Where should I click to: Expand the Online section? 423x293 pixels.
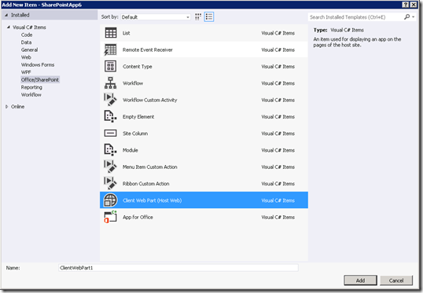[x=7, y=107]
